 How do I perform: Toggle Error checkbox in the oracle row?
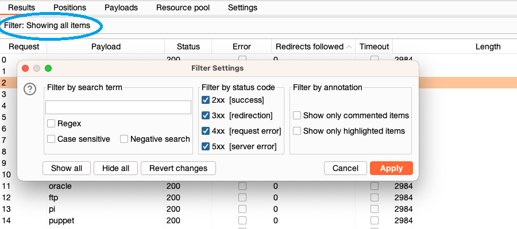242,186
